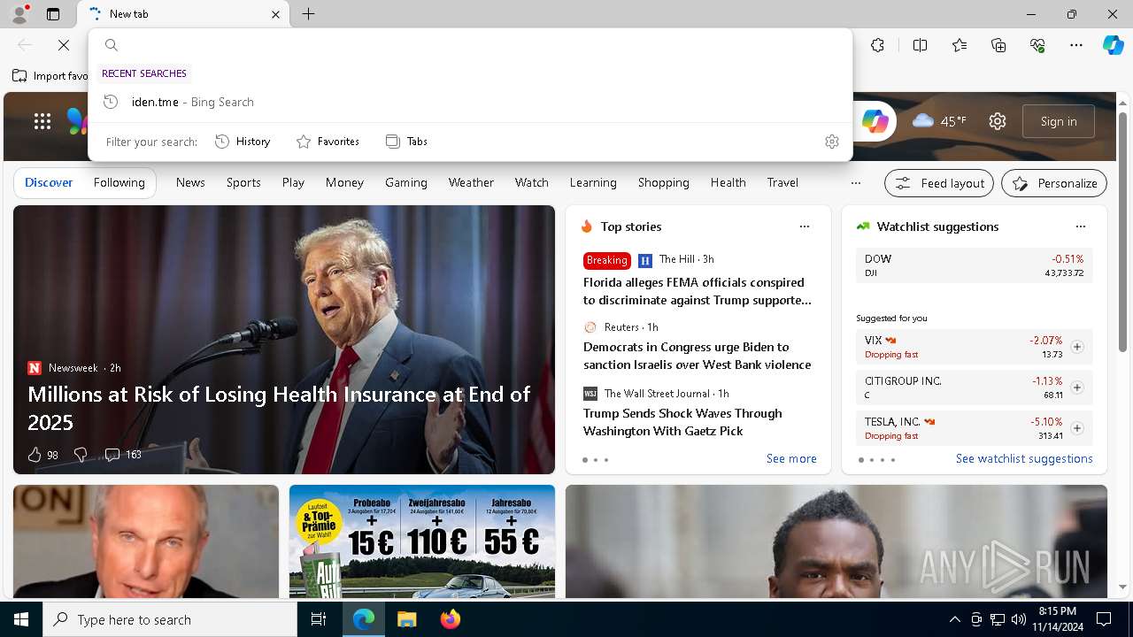This screenshot has height=637, width=1133.
Task: Open Browser essentials heart icon
Action: pyautogui.click(x=1037, y=45)
